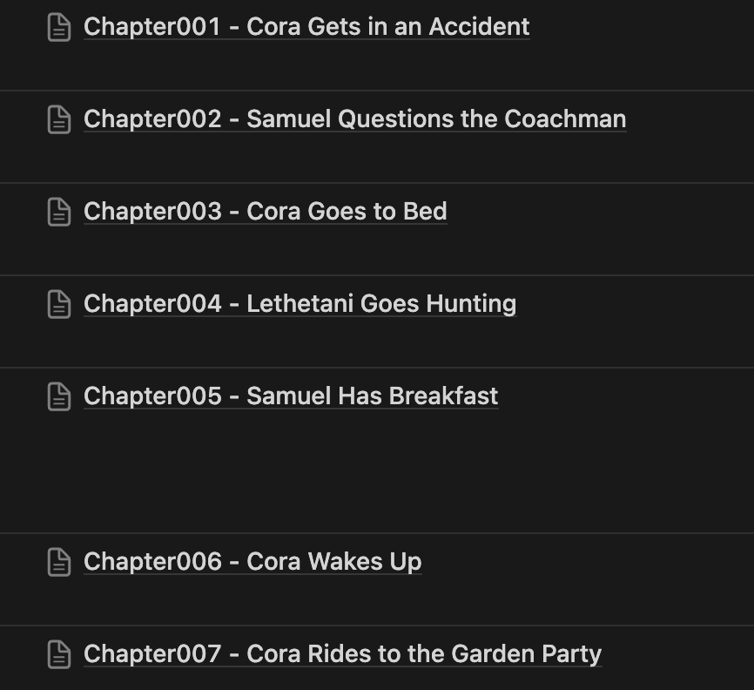Open Chapter001 - Cora Gets in an Accident
754x690 pixels.
pos(306,27)
